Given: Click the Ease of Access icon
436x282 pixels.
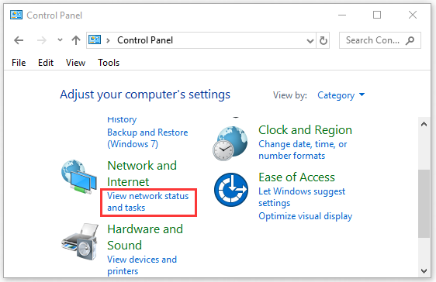Looking at the screenshot, I should [x=231, y=190].
